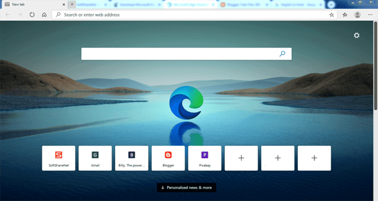The height and width of the screenshot is (201, 378).
Task: Click Personalised news & more button
Action: [187, 188]
